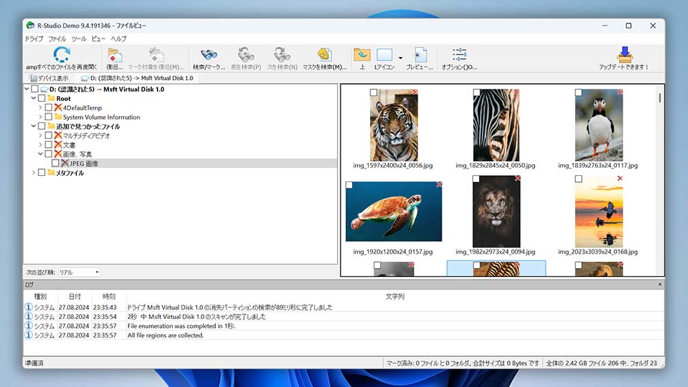Click the R-Studio app icon in title bar
The height and width of the screenshot is (387, 688).
point(30,25)
